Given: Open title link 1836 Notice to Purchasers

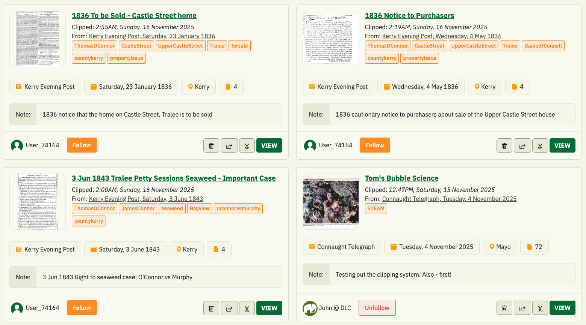Looking at the screenshot, I should (409, 15).
